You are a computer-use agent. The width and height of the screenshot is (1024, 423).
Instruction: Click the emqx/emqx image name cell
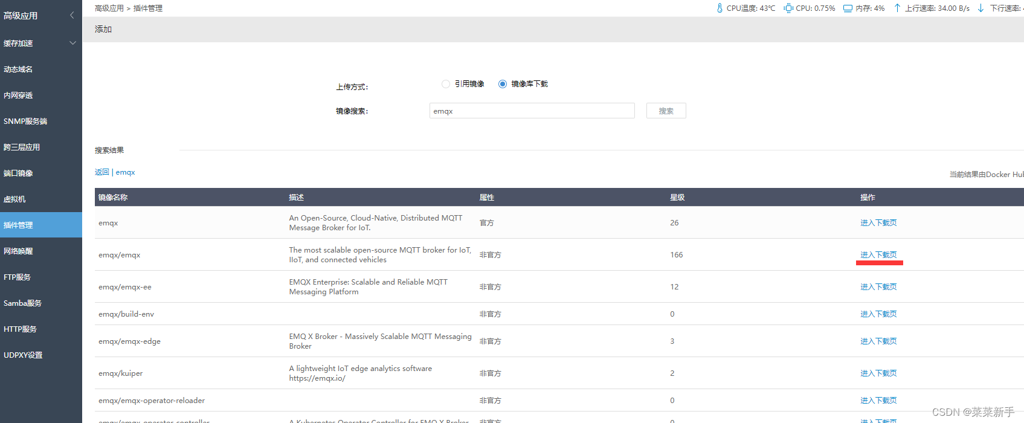[120, 255]
